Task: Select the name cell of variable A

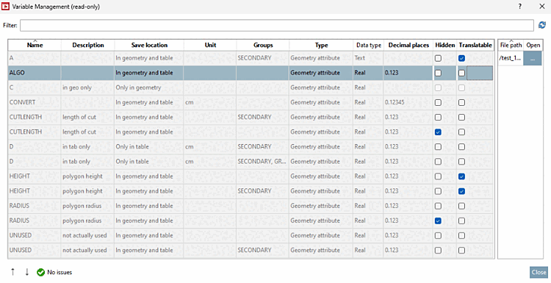Action: click(35, 58)
